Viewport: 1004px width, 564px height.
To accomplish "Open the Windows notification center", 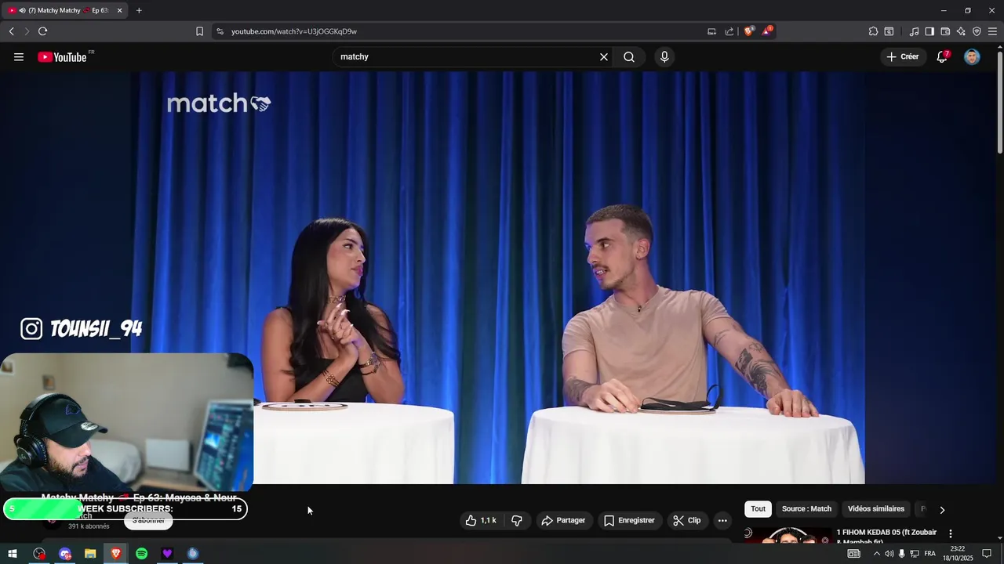I will tap(987, 554).
